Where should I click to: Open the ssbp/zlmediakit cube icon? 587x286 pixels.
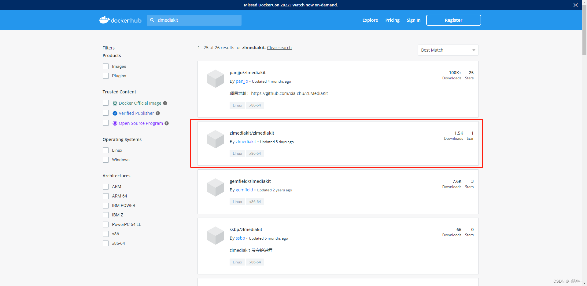pyautogui.click(x=216, y=236)
